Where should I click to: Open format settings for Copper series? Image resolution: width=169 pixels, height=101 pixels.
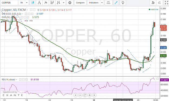pos(34,10)
